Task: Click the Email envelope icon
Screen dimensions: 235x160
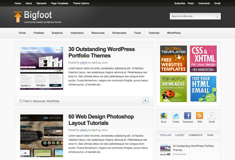Action: click(x=211, y=116)
